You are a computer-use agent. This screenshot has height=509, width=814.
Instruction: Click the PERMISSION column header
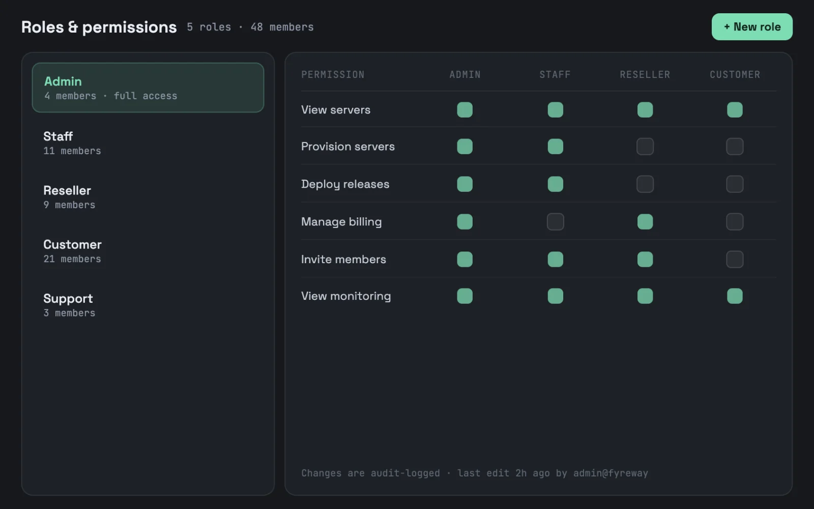(x=333, y=75)
